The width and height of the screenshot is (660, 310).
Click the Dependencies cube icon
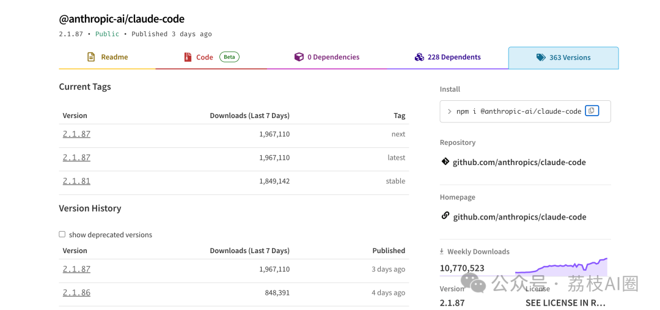coord(299,57)
